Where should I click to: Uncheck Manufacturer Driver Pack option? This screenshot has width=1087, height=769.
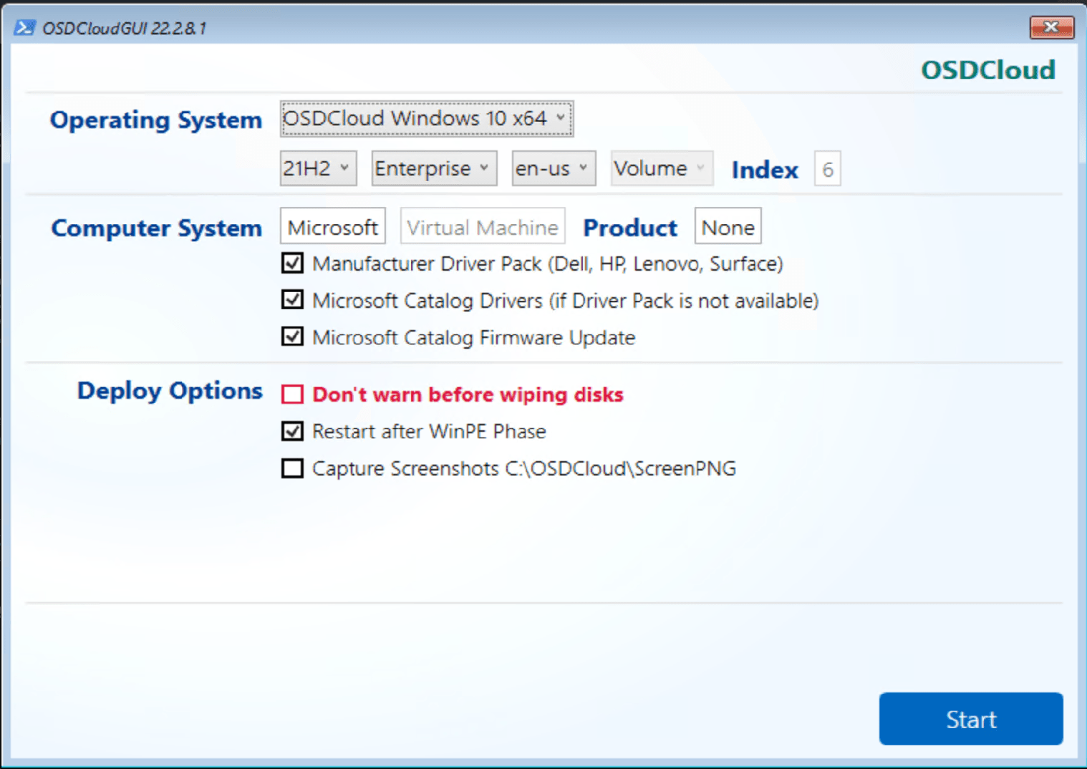(292, 263)
